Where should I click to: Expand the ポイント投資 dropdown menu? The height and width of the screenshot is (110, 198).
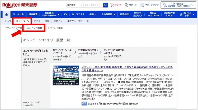187,15
